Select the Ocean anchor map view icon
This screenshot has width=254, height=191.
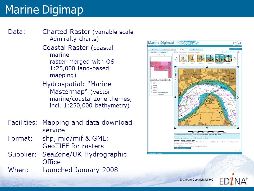tap(183, 58)
